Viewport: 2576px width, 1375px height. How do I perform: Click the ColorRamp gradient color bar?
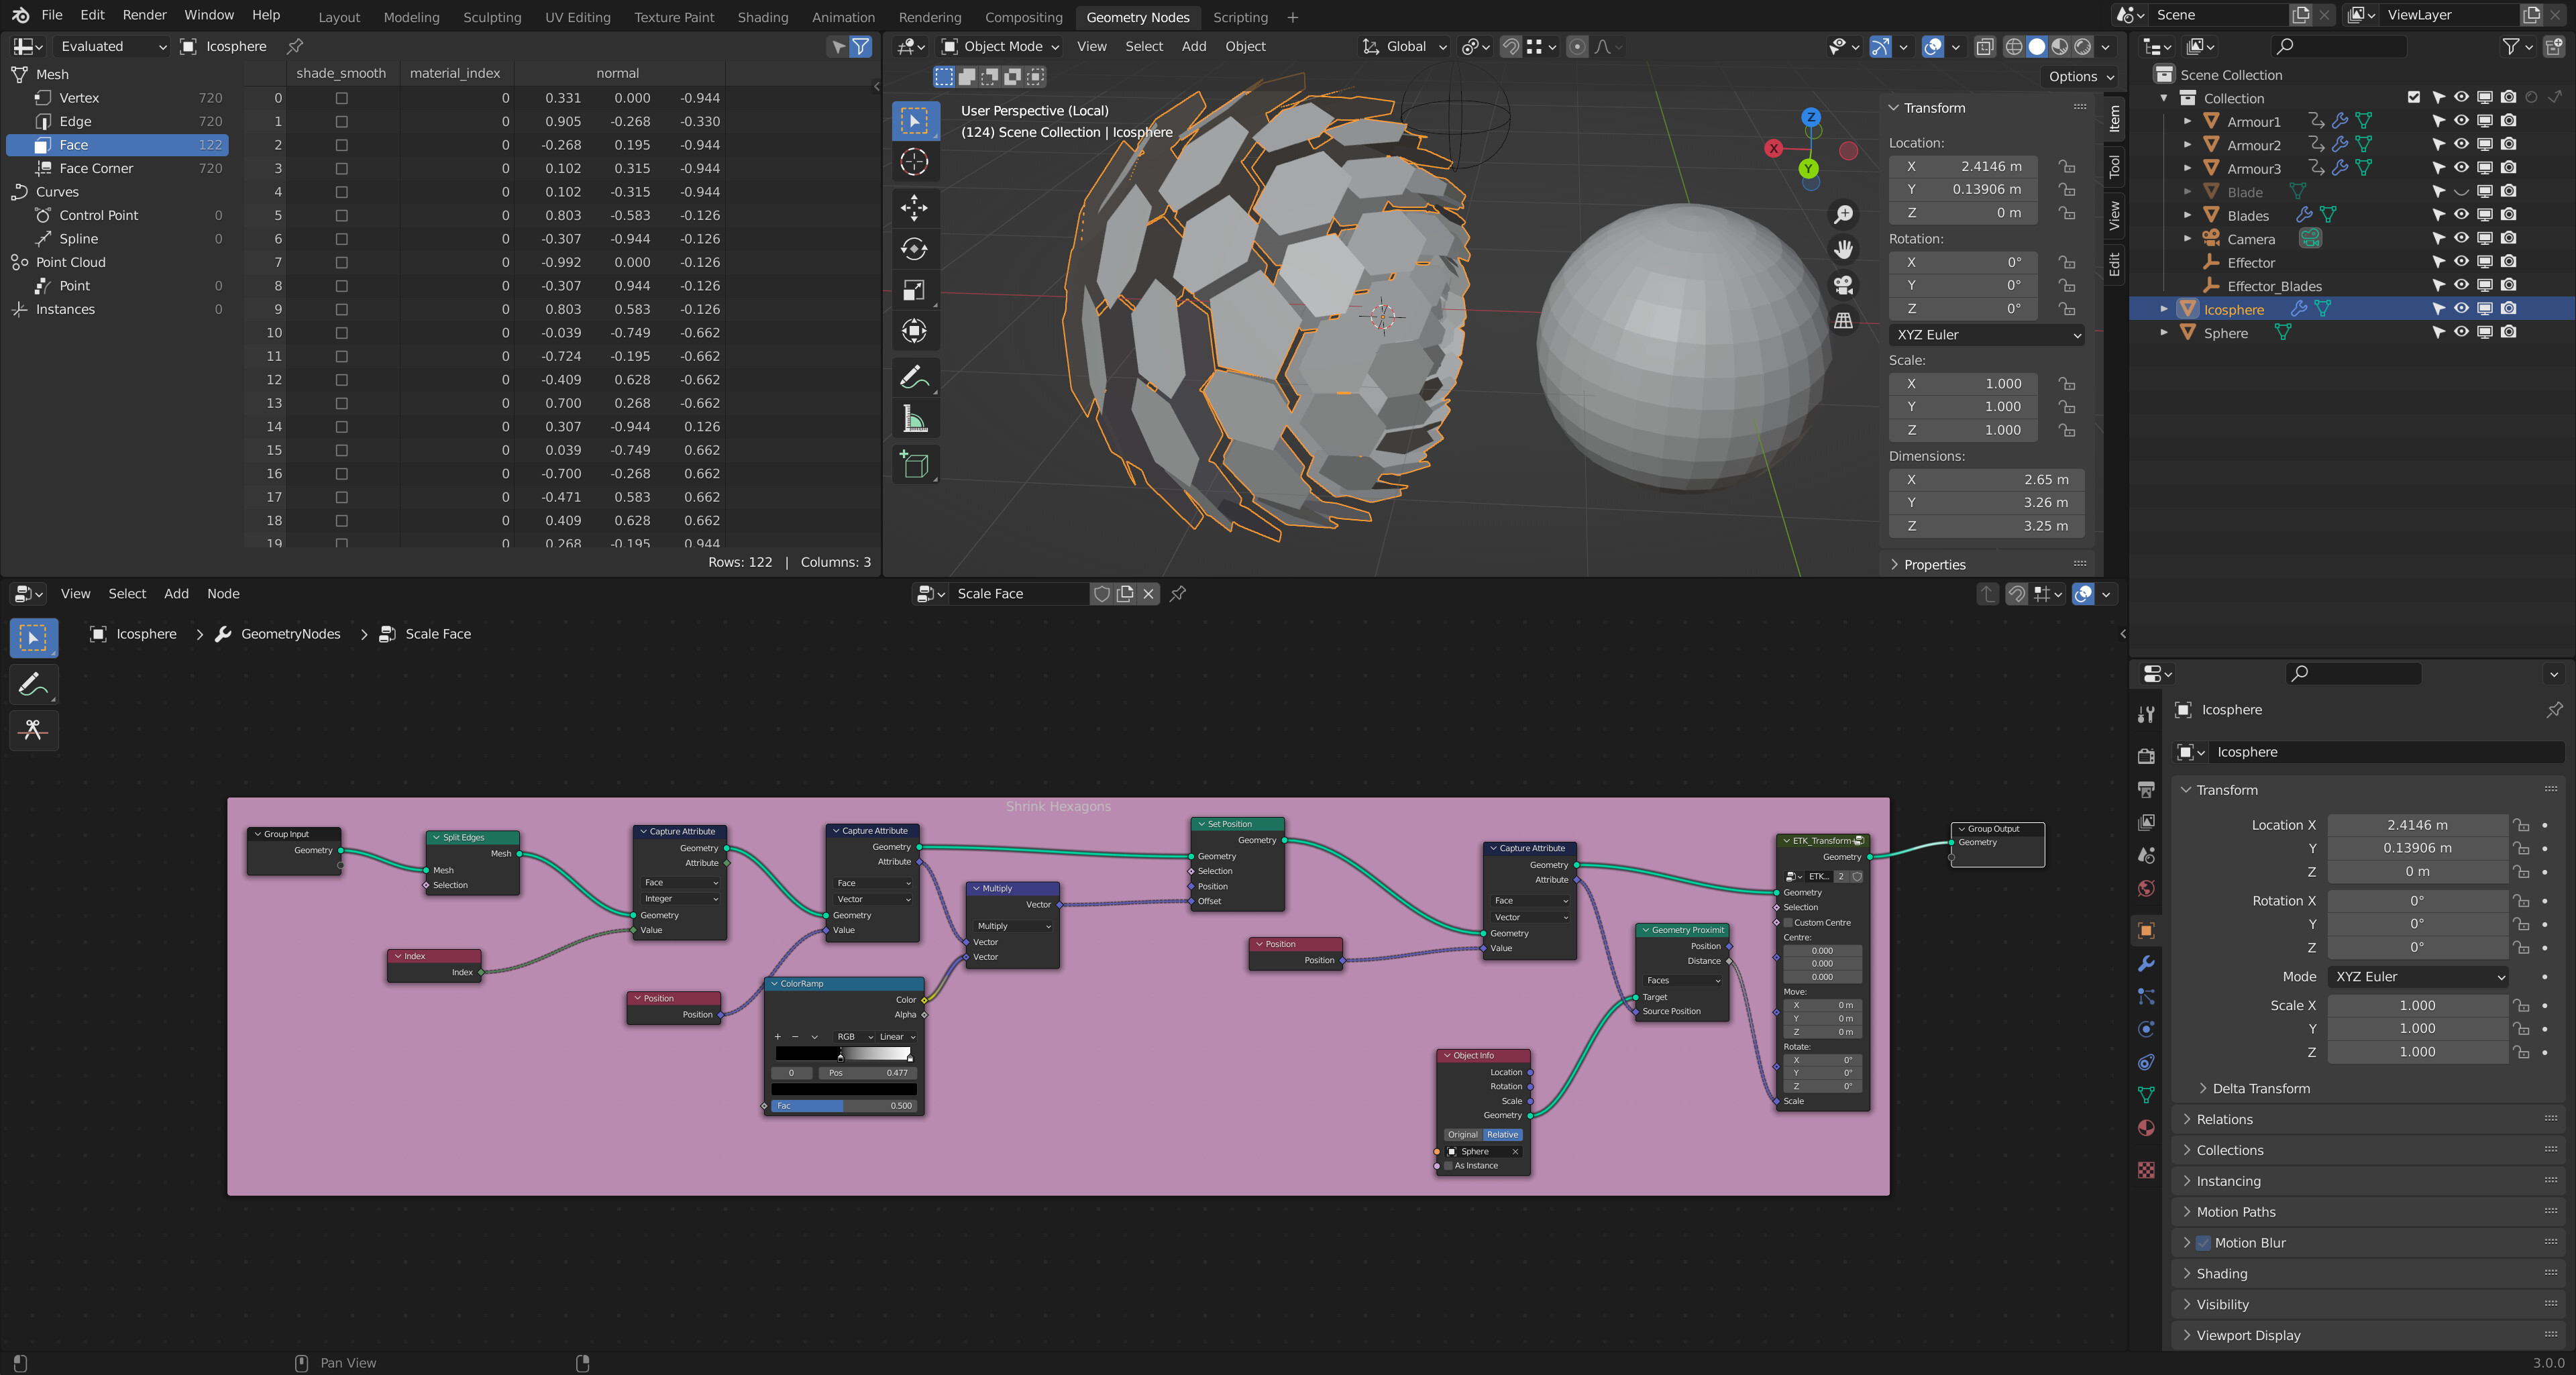coord(843,1053)
